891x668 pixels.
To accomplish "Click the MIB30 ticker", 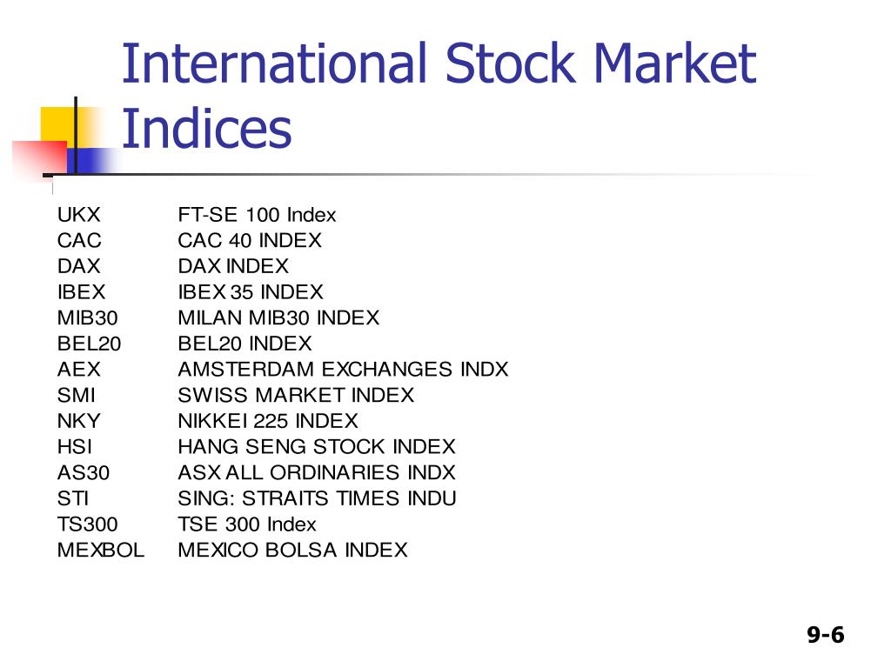I will point(88,317).
